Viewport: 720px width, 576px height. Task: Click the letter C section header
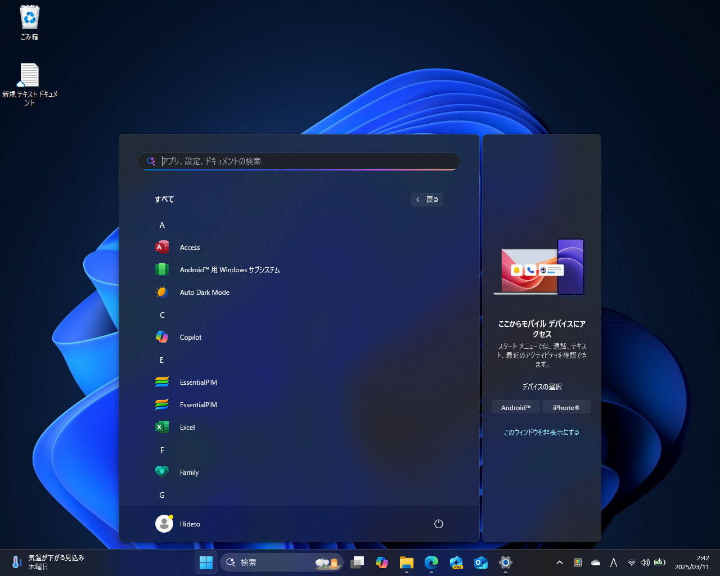pyautogui.click(x=162, y=315)
